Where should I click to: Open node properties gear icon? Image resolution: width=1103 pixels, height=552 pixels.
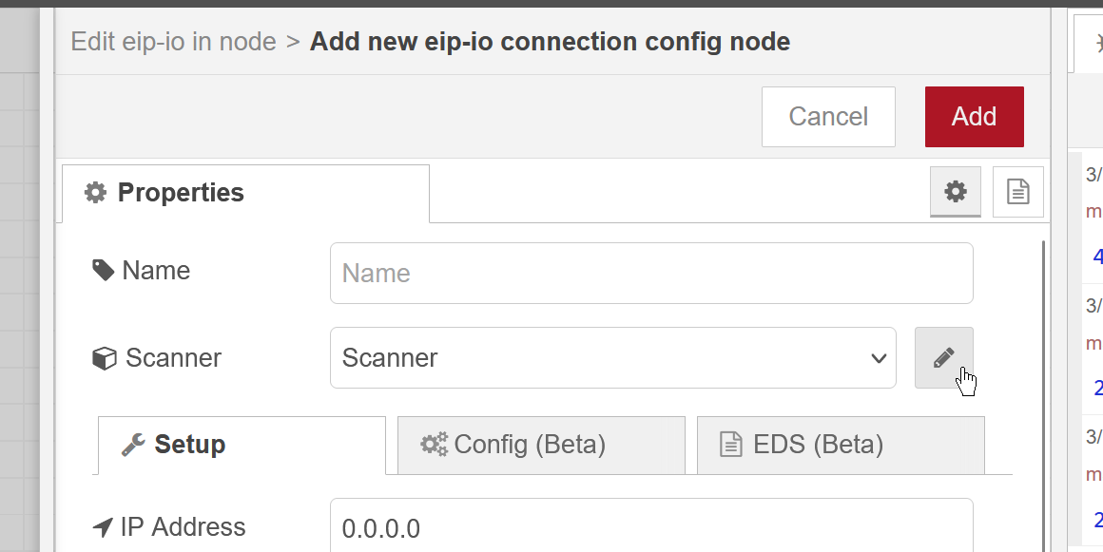pyautogui.click(x=956, y=191)
